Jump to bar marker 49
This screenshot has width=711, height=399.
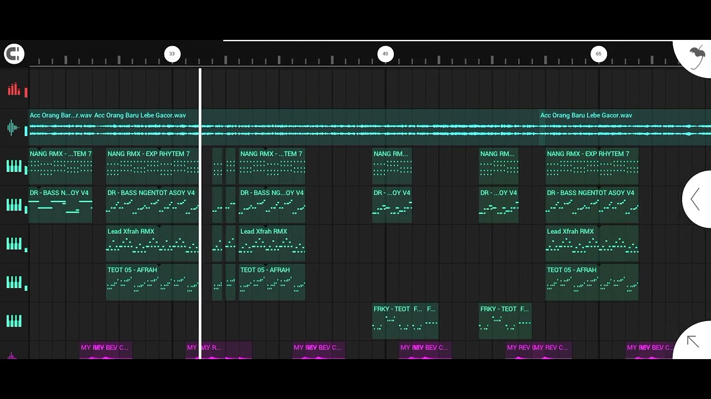point(385,54)
